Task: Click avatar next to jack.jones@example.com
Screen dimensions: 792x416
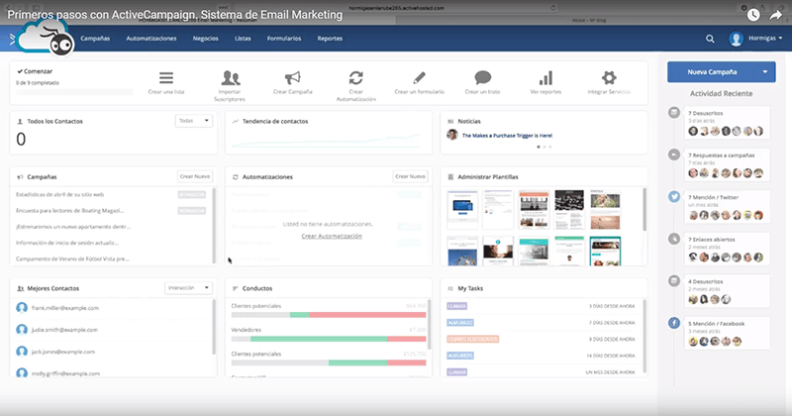Action: [22, 352]
